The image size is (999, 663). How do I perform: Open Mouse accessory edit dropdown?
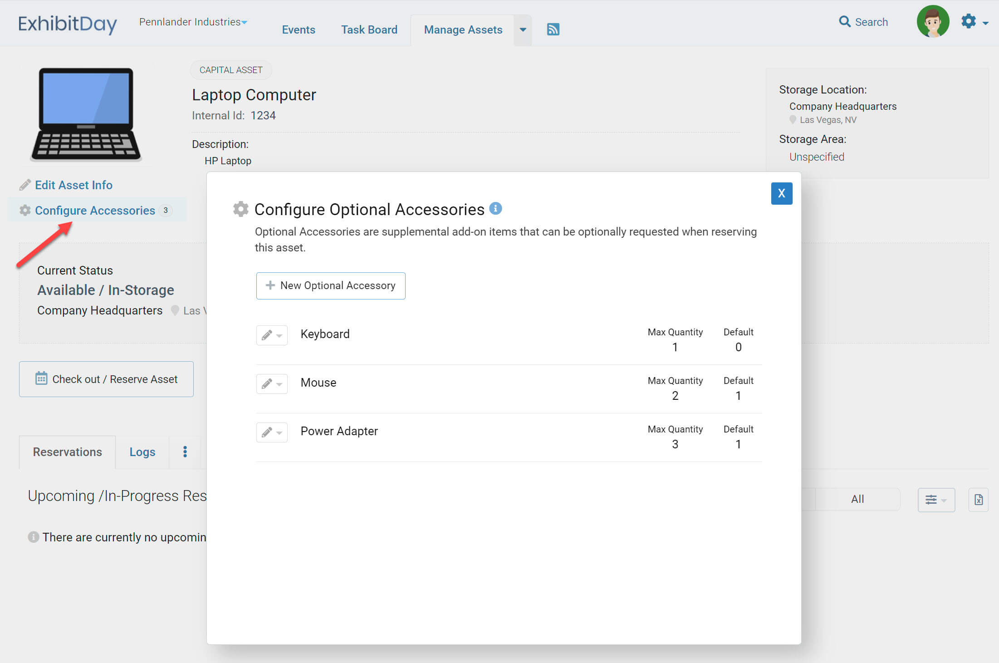pos(272,384)
